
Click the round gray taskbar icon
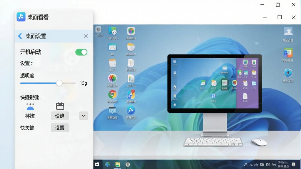click(x=128, y=164)
